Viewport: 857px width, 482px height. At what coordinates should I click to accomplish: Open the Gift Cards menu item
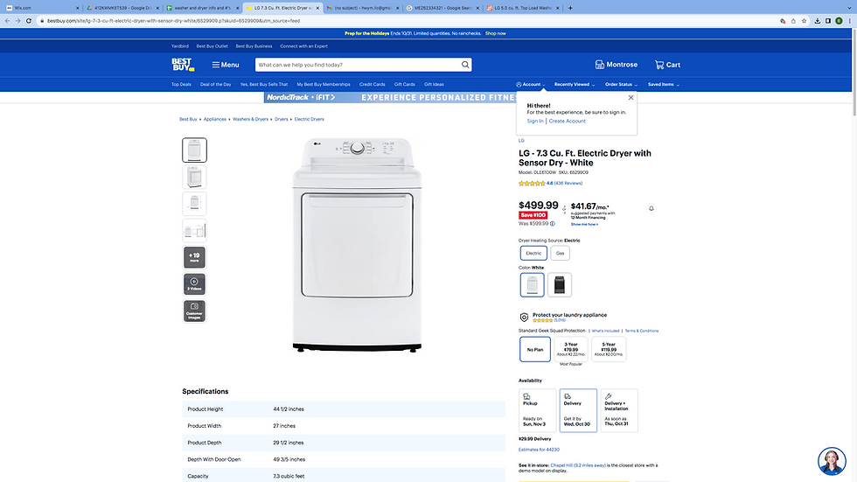point(404,84)
